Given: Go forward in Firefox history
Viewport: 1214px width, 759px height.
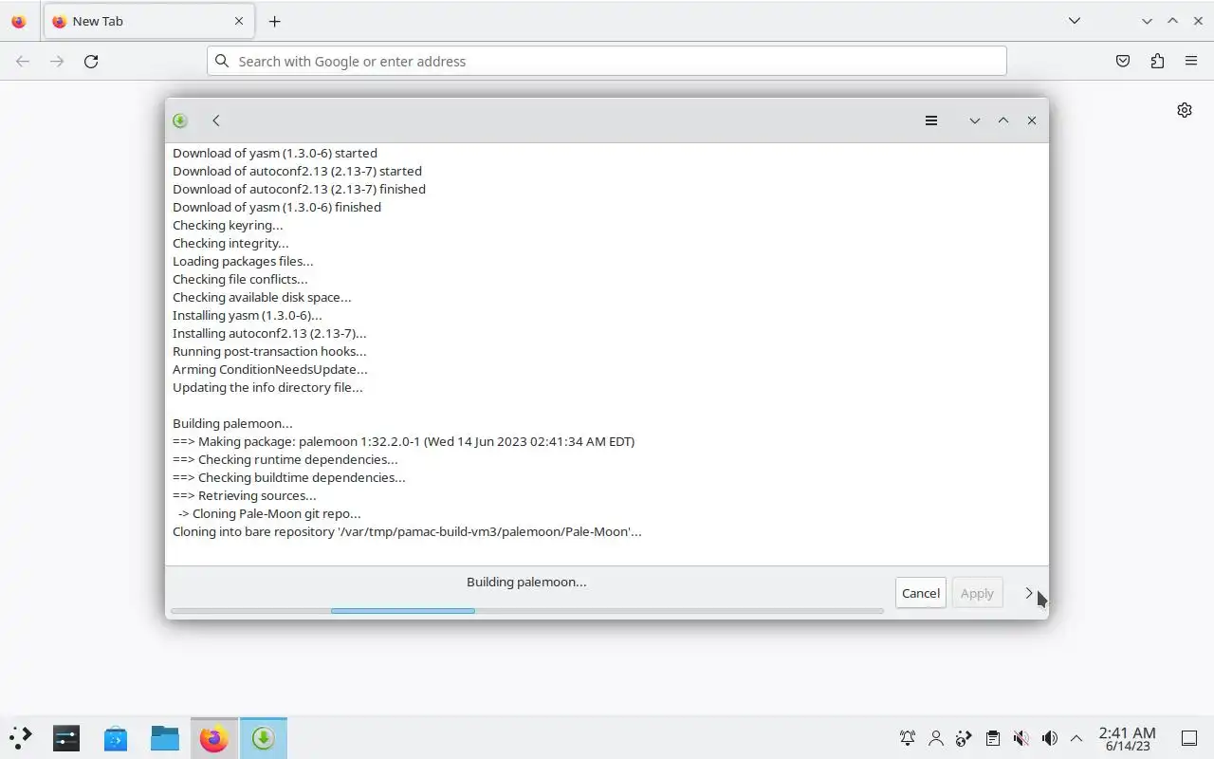Looking at the screenshot, I should tap(57, 61).
